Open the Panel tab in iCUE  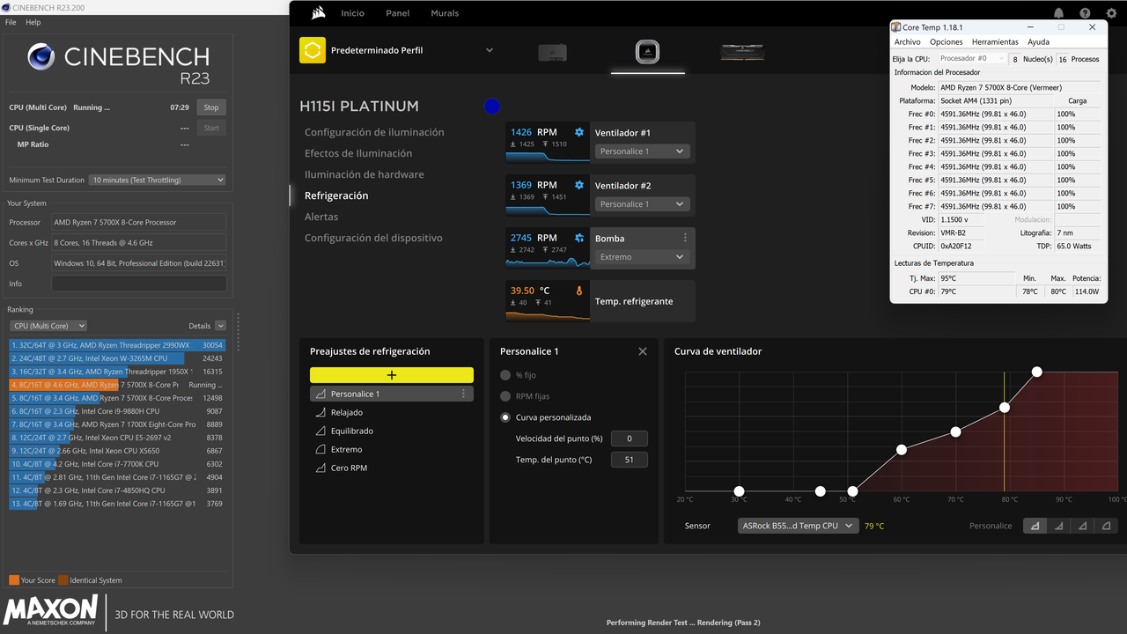coord(398,13)
